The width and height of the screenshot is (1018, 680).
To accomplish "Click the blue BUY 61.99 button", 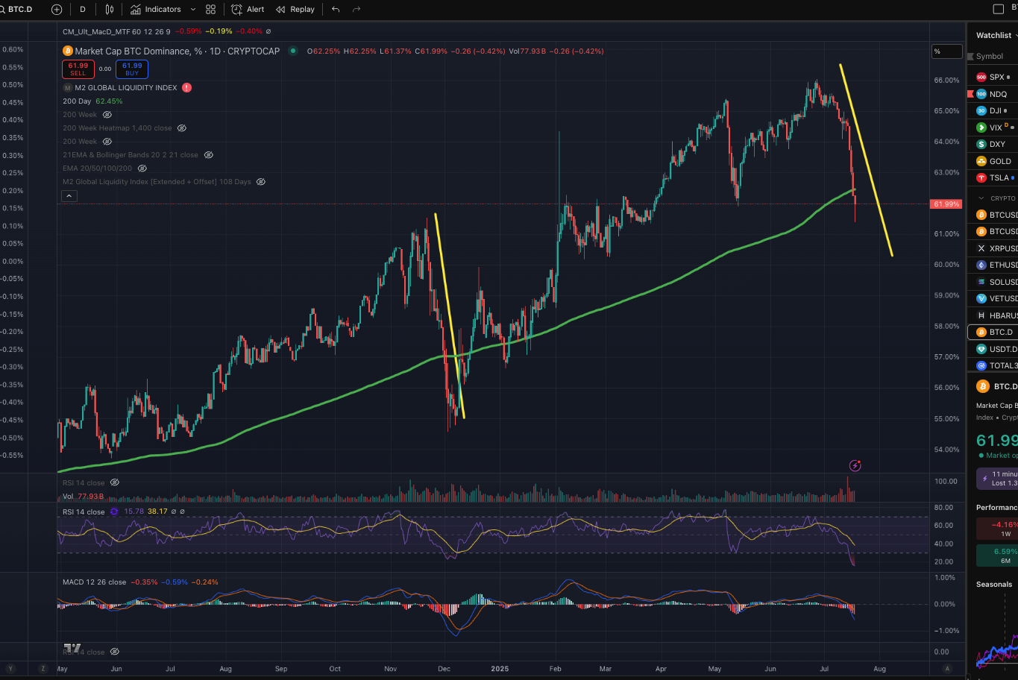I will click(x=132, y=69).
